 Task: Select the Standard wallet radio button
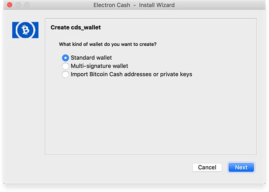66,58
